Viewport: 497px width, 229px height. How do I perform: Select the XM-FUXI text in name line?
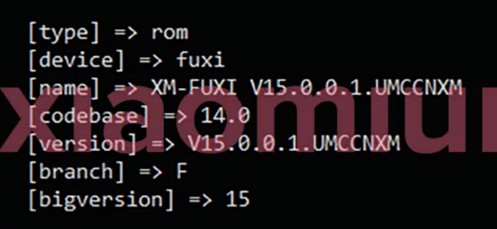pos(194,88)
